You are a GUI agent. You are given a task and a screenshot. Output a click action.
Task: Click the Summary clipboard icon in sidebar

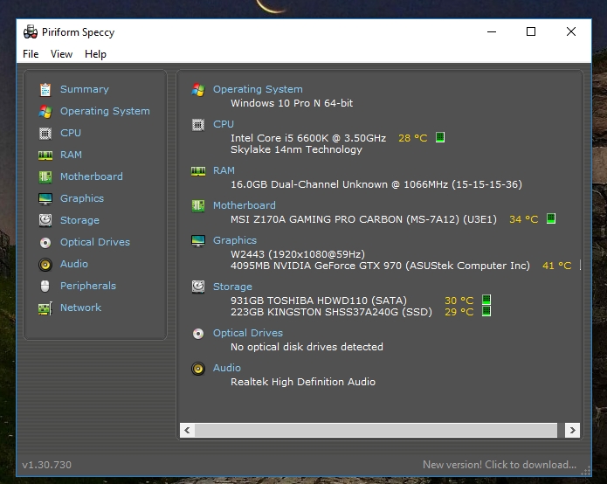click(x=45, y=89)
